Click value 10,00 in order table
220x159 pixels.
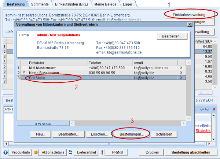pos(208,66)
